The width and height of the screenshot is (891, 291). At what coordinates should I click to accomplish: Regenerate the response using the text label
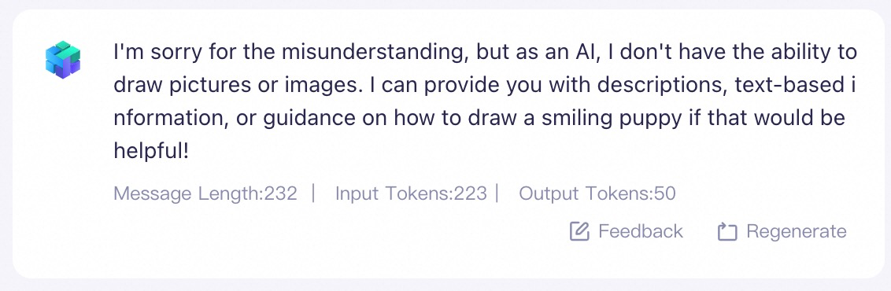point(796,231)
